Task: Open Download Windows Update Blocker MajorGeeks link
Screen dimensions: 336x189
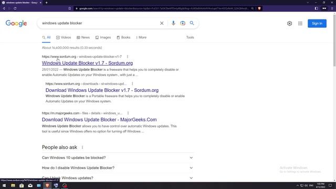Action: 99,120
